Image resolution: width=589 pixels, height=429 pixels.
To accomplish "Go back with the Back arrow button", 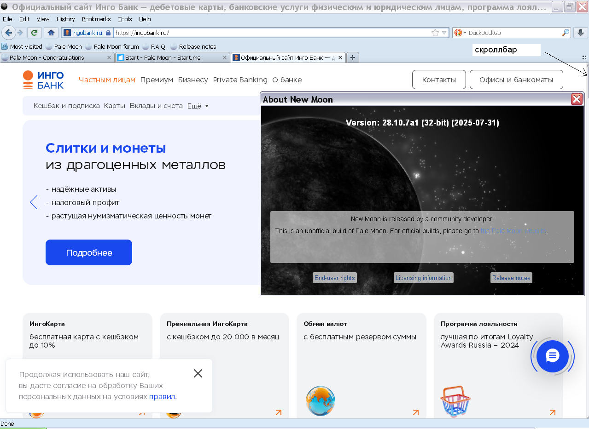I will pyautogui.click(x=8, y=33).
